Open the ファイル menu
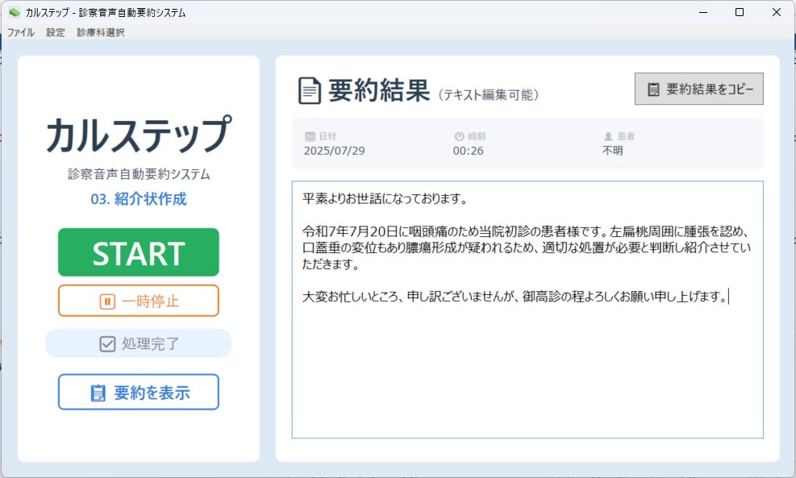796x478 pixels. click(x=20, y=32)
